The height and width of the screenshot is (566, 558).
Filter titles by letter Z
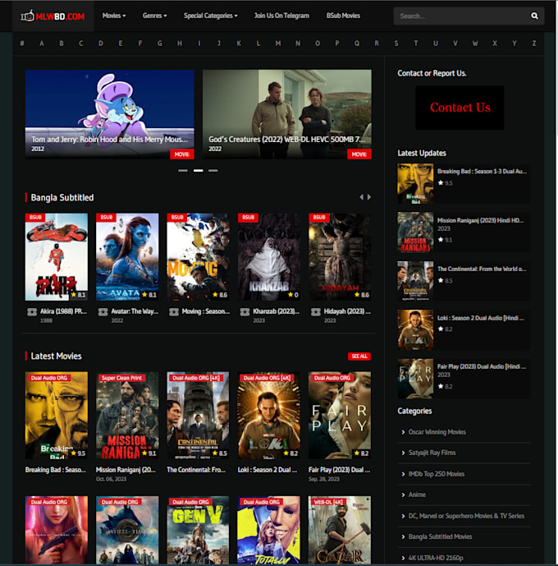tap(534, 44)
